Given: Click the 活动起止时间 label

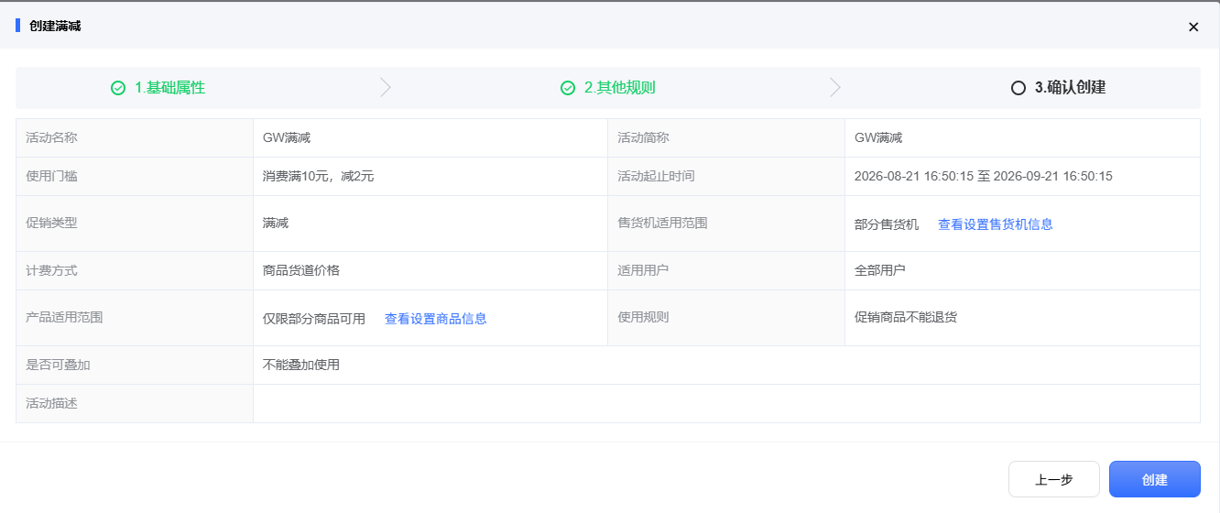Looking at the screenshot, I should pos(656,176).
